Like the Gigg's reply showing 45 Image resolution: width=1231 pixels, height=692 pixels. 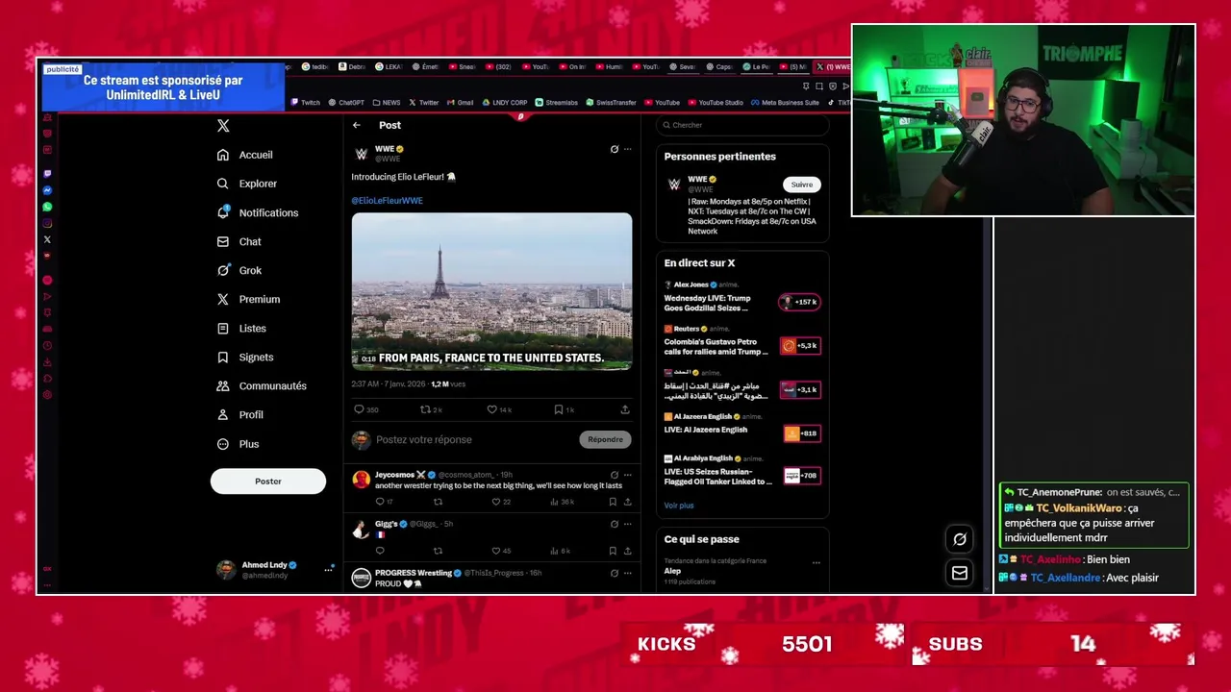click(x=501, y=551)
